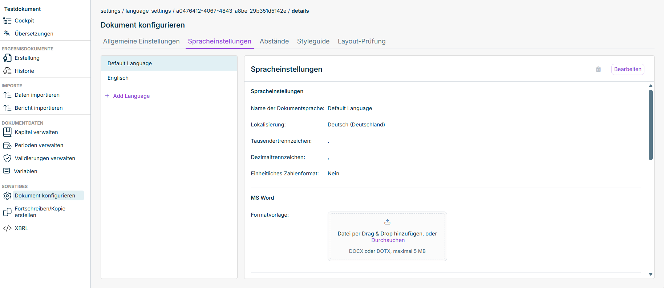Open the Styleguide tab

[x=313, y=41]
